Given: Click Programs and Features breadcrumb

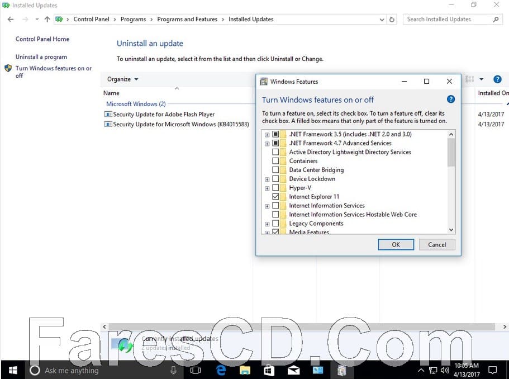Looking at the screenshot, I should pyautogui.click(x=187, y=19).
